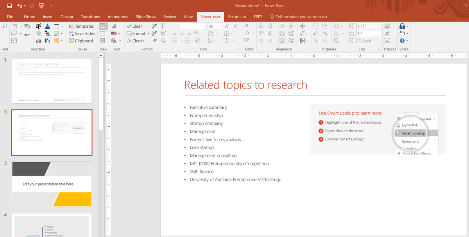Expand the Undo history dropdown arrow
The image size is (469, 237).
25,6
